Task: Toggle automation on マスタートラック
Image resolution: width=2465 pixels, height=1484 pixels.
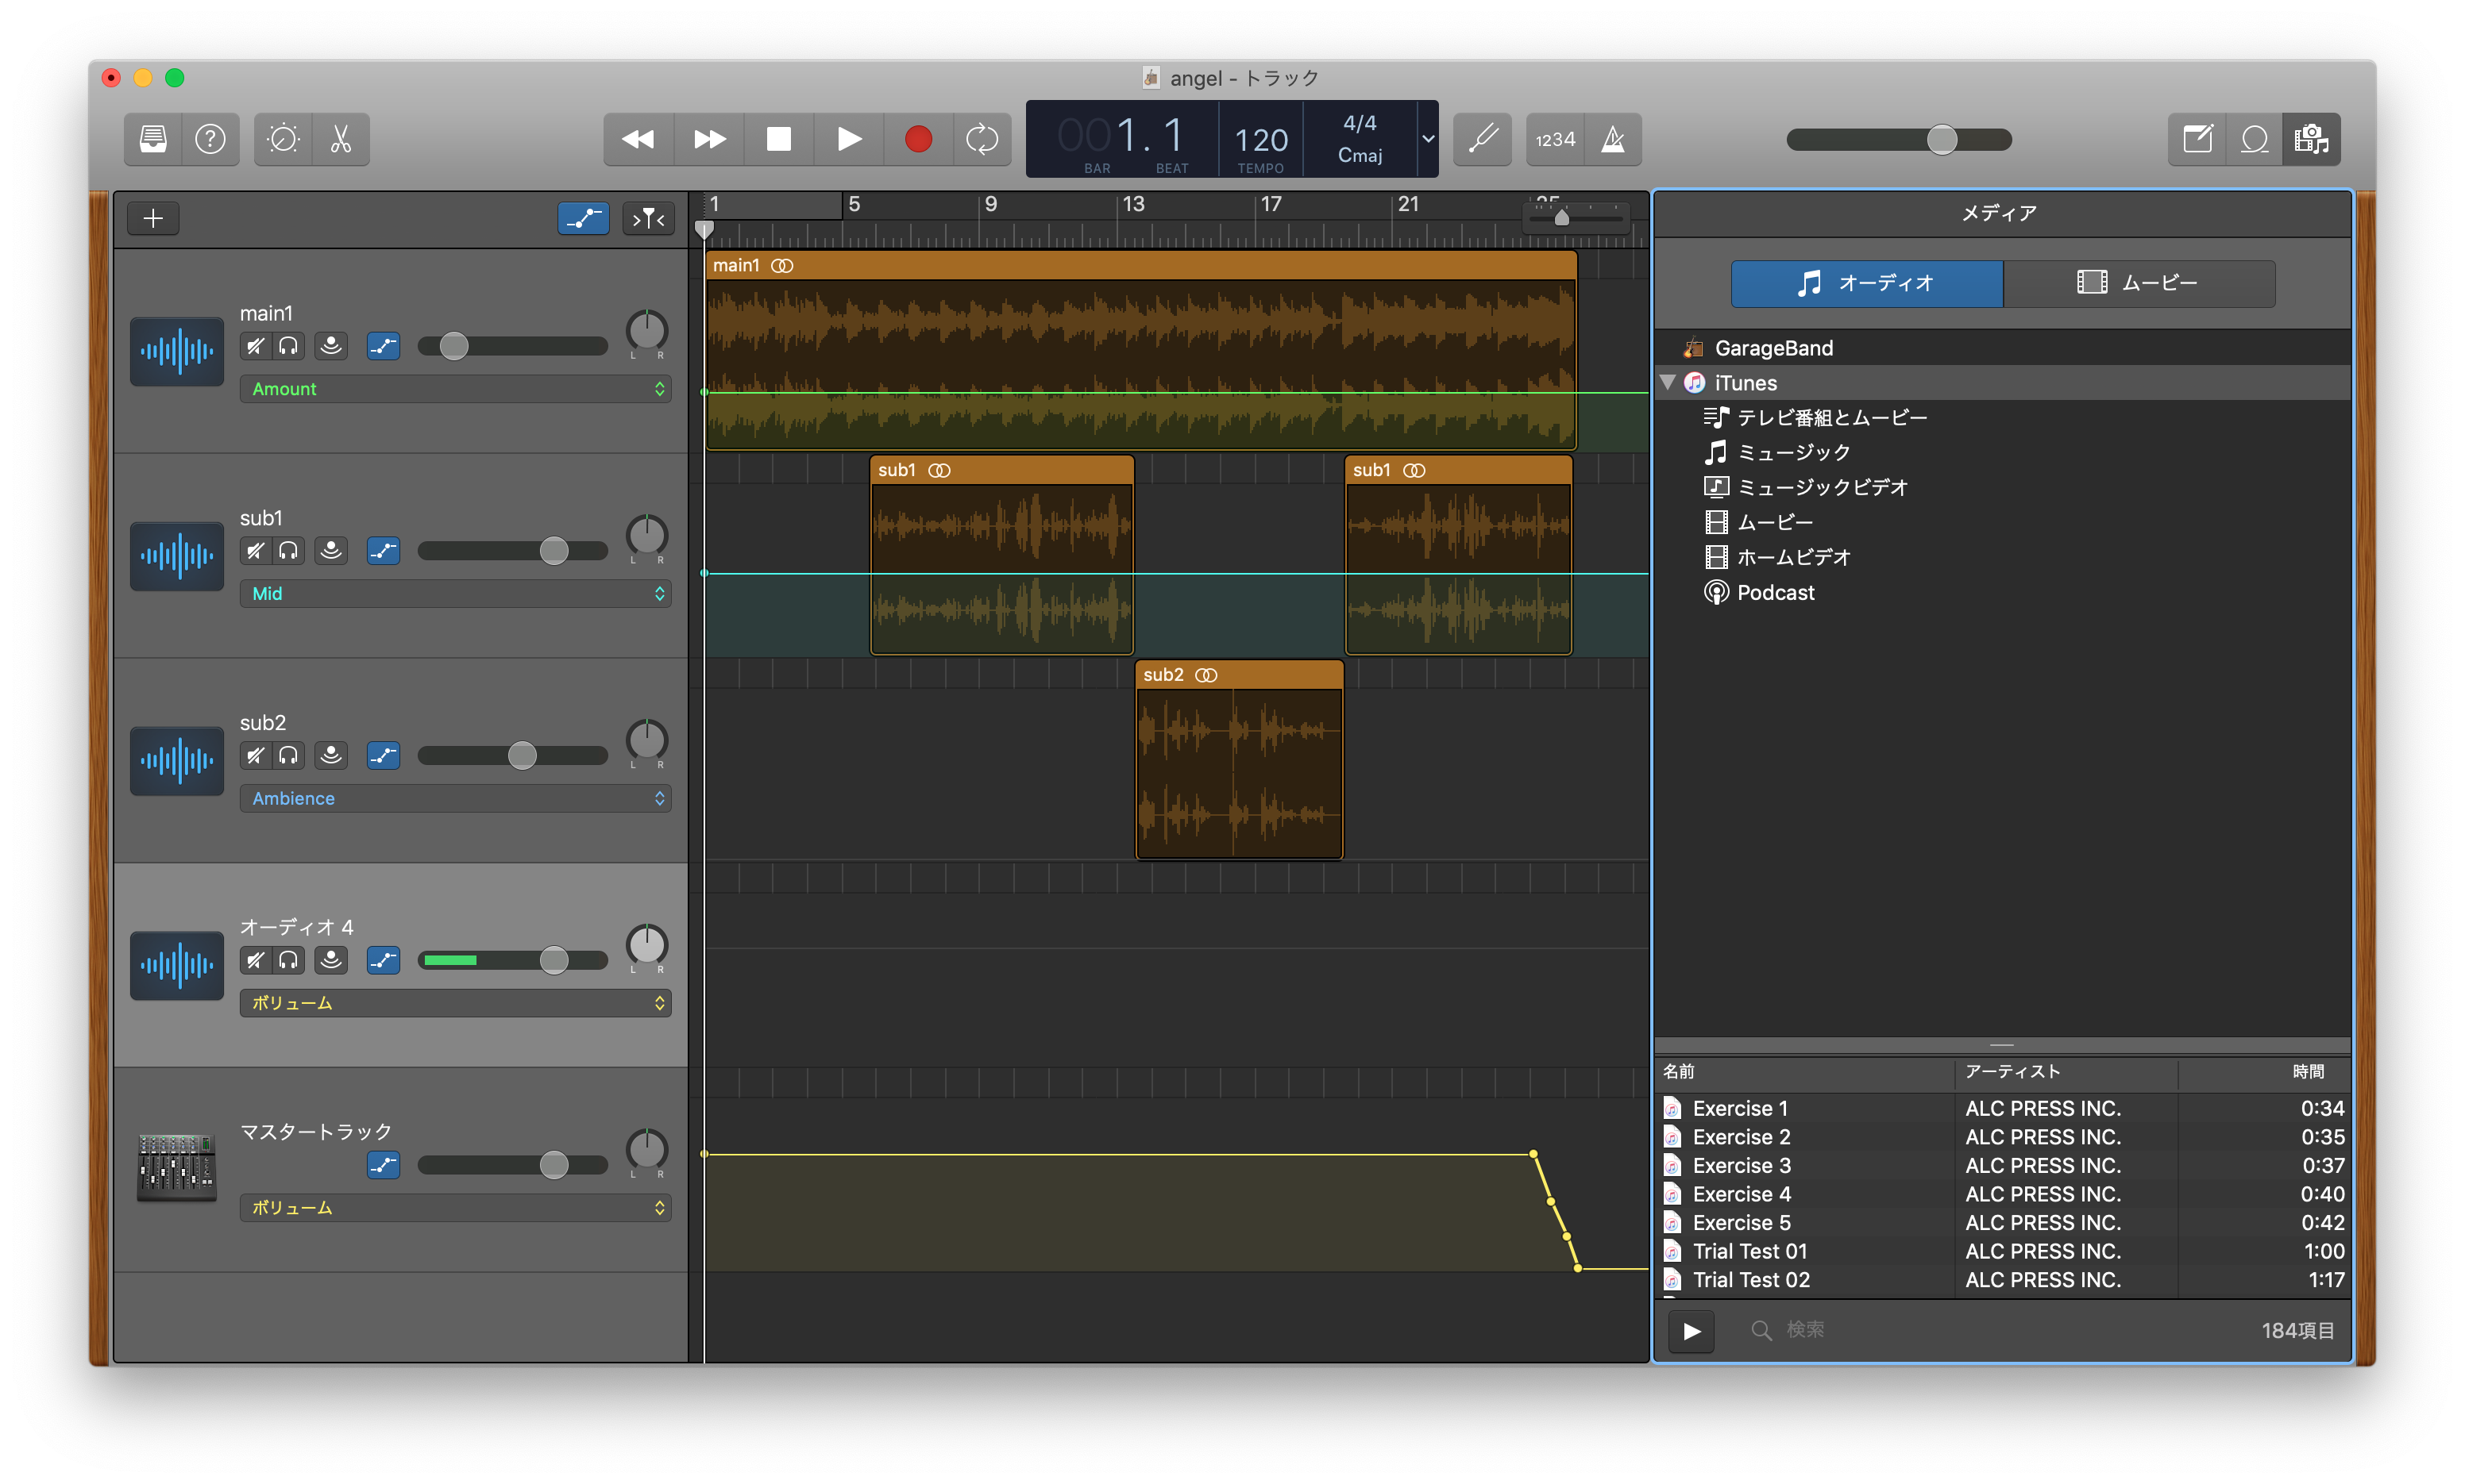Action: pos(383,1165)
